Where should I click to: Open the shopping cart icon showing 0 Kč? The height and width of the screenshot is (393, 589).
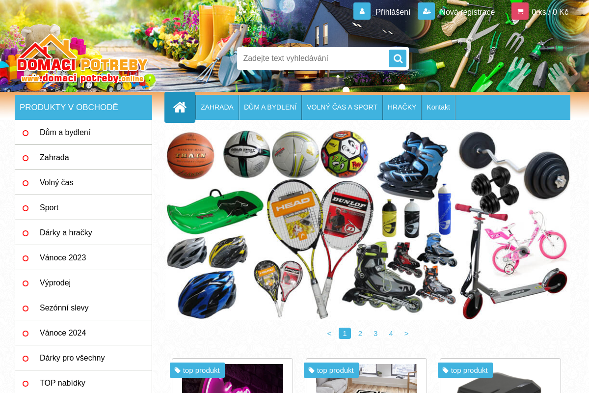(x=520, y=11)
